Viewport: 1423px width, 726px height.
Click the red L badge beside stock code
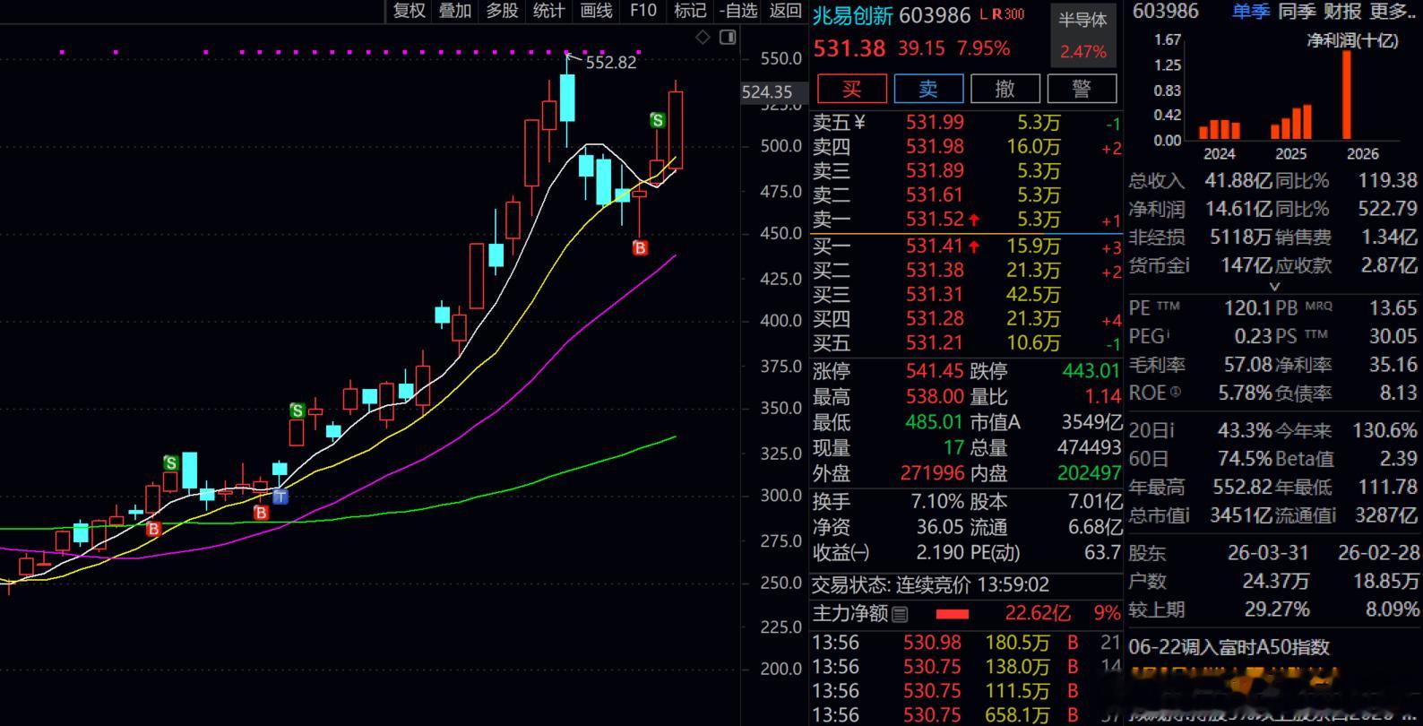point(983,14)
